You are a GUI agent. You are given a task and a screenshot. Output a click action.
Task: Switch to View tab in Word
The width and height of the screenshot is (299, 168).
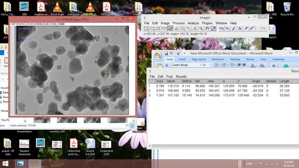click(263, 59)
